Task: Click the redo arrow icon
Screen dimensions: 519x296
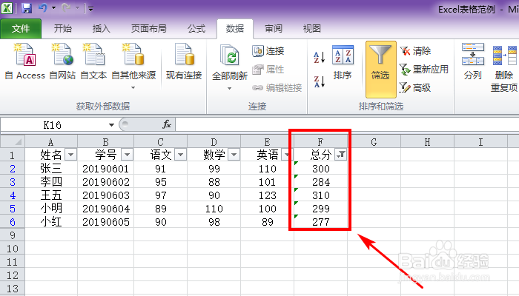Action: click(x=66, y=8)
